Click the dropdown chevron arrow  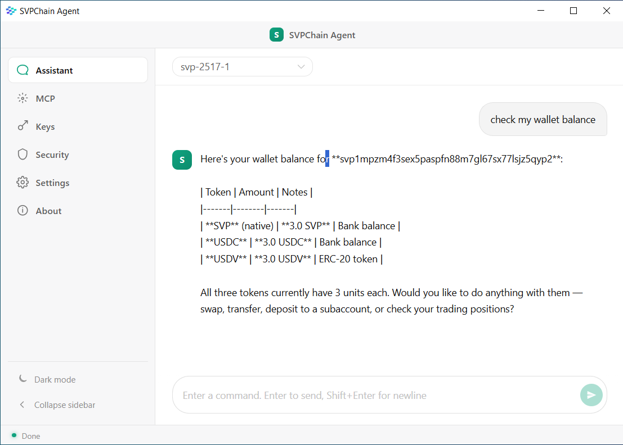click(x=301, y=67)
